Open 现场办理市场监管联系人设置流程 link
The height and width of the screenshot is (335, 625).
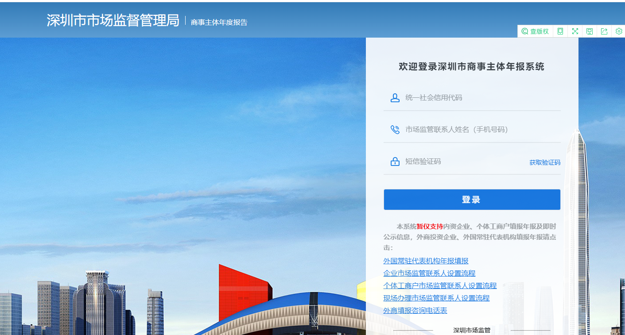pos(436,298)
